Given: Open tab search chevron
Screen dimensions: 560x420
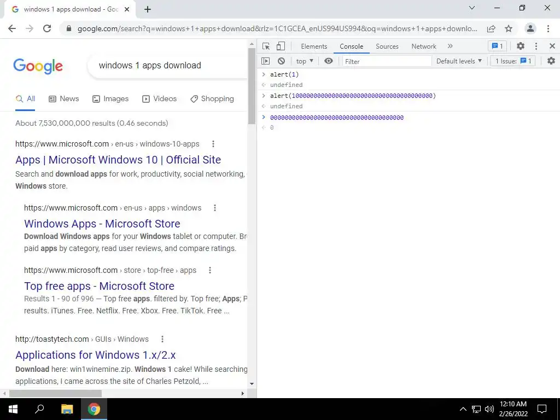Looking at the screenshot, I should (472, 8).
